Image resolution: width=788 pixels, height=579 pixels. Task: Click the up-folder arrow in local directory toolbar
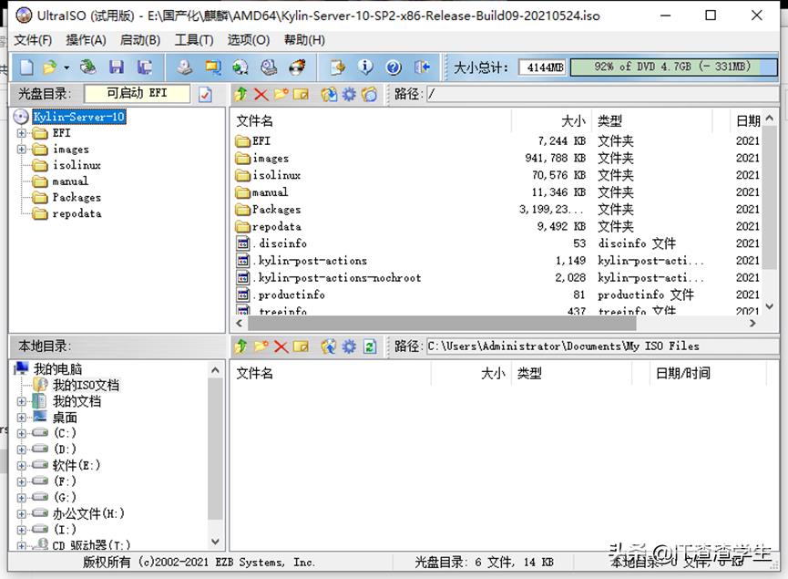(240, 346)
